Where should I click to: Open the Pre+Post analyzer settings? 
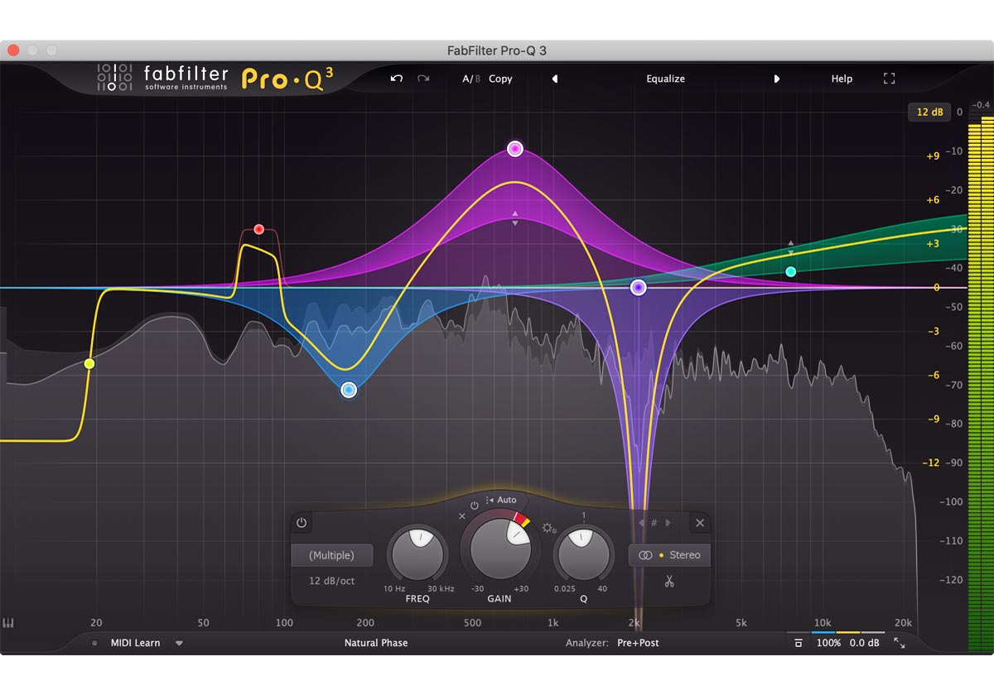click(639, 643)
